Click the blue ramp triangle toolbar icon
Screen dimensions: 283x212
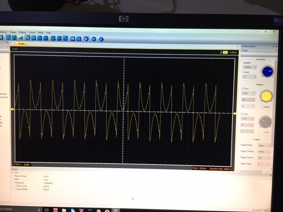point(20,38)
